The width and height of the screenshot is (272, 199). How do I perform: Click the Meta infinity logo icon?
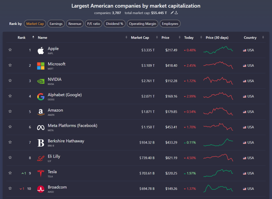41,127
